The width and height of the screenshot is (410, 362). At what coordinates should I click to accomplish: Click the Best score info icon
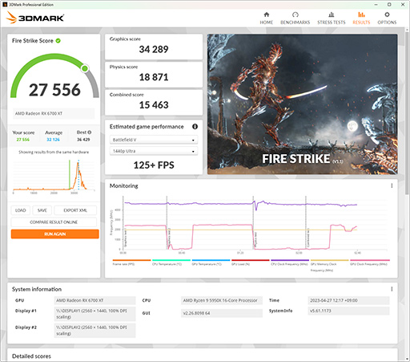coord(90,132)
